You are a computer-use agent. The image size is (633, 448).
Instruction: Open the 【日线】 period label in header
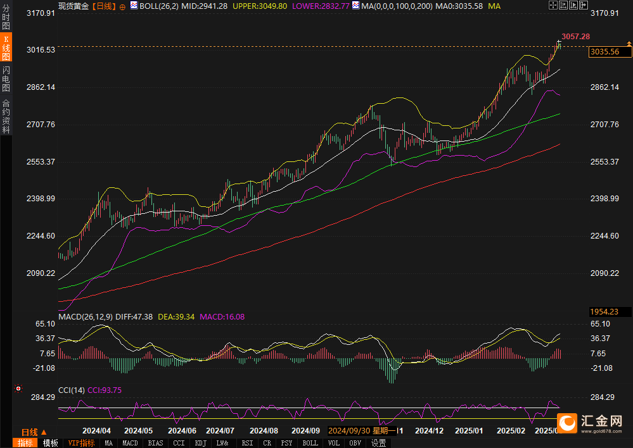104,6
